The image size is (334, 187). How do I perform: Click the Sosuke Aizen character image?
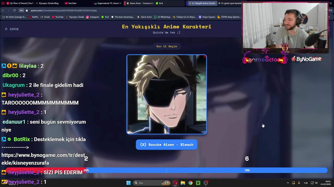166,94
